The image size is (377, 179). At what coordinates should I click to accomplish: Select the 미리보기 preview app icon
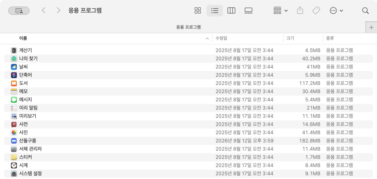[14, 116]
